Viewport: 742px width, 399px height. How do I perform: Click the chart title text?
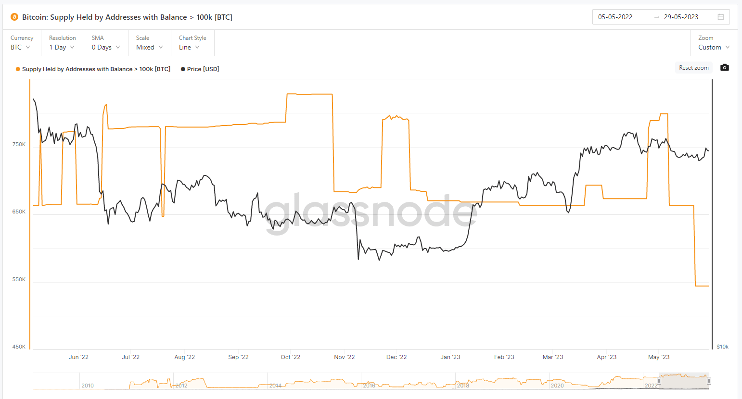127,17
